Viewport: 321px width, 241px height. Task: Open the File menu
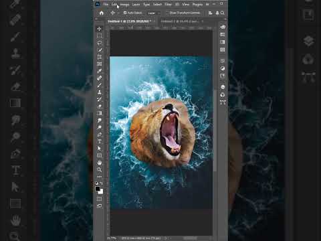tap(106, 4)
